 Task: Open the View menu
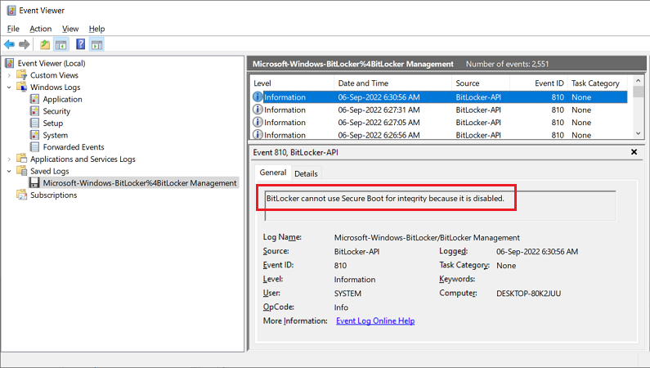[x=70, y=29]
